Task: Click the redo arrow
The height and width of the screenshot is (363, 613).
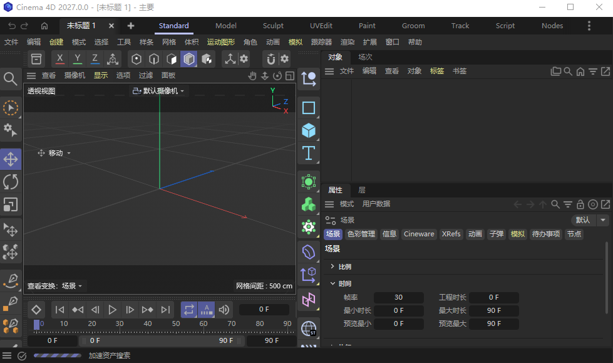Action: pyautogui.click(x=24, y=26)
